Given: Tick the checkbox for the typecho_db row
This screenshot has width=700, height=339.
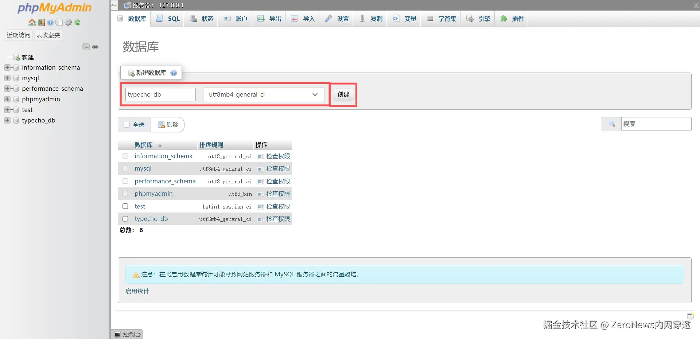Looking at the screenshot, I should (125, 219).
